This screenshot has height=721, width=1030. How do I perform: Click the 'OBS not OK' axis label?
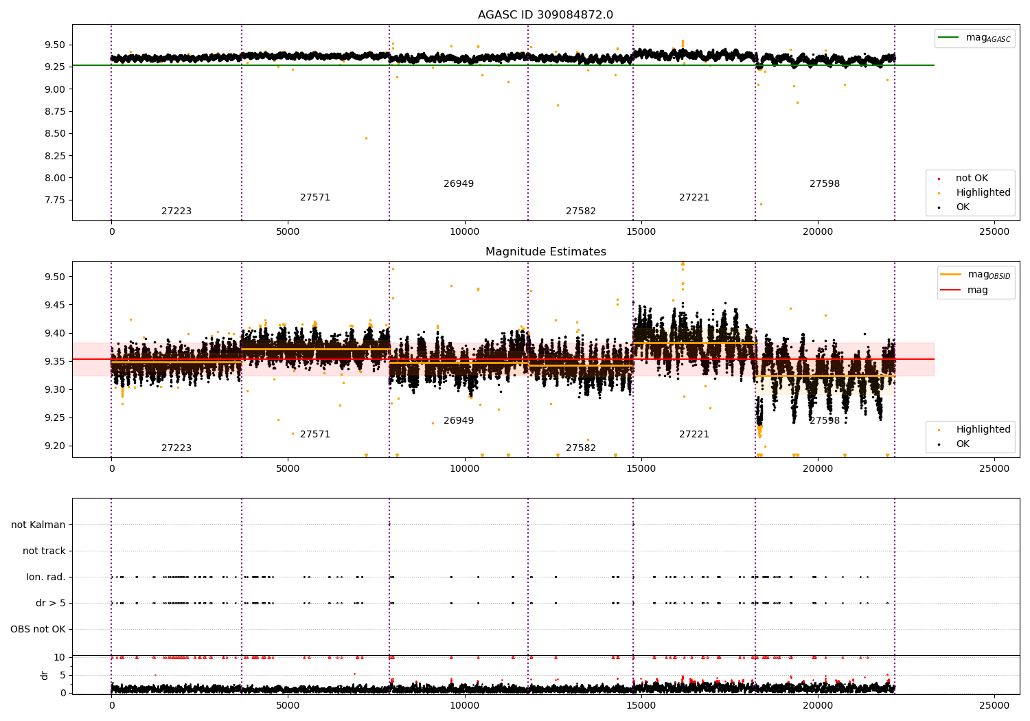point(38,630)
